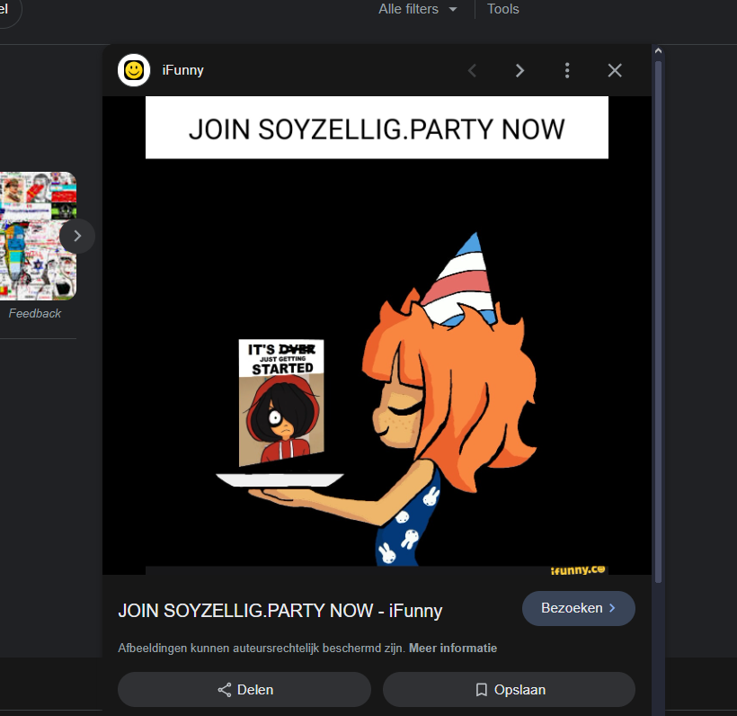Image resolution: width=737 pixels, height=716 pixels.
Task: Click the carousel arrow beside the thumbnail
Action: coord(77,237)
